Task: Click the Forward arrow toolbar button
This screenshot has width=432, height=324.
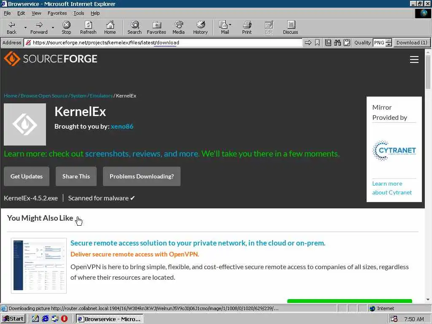Action: tap(39, 27)
